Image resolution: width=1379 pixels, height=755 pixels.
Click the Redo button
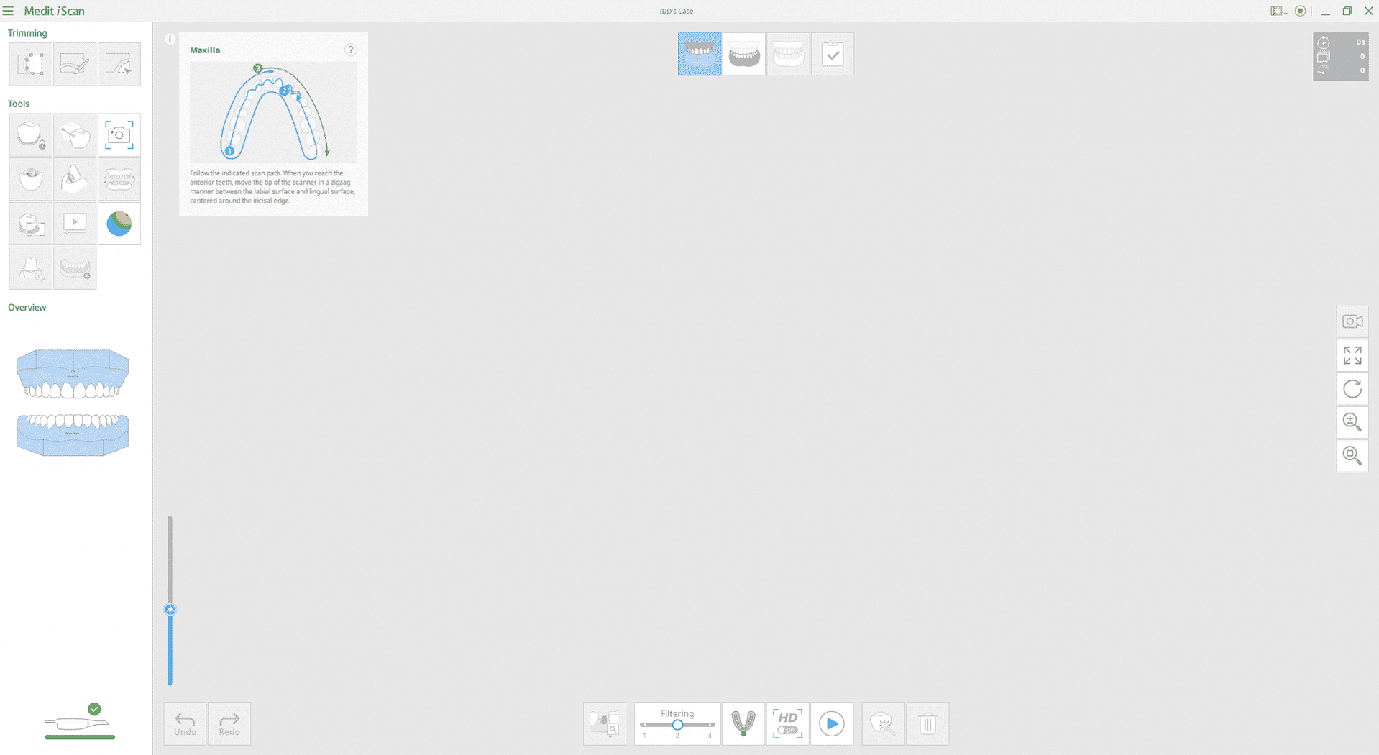click(229, 723)
